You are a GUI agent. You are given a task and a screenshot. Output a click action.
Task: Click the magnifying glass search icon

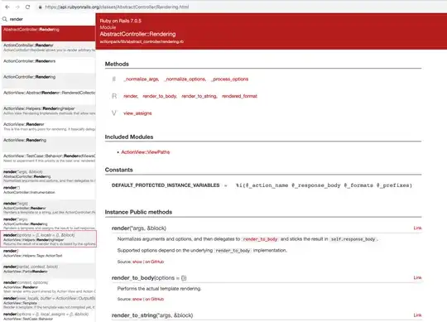[5, 19]
